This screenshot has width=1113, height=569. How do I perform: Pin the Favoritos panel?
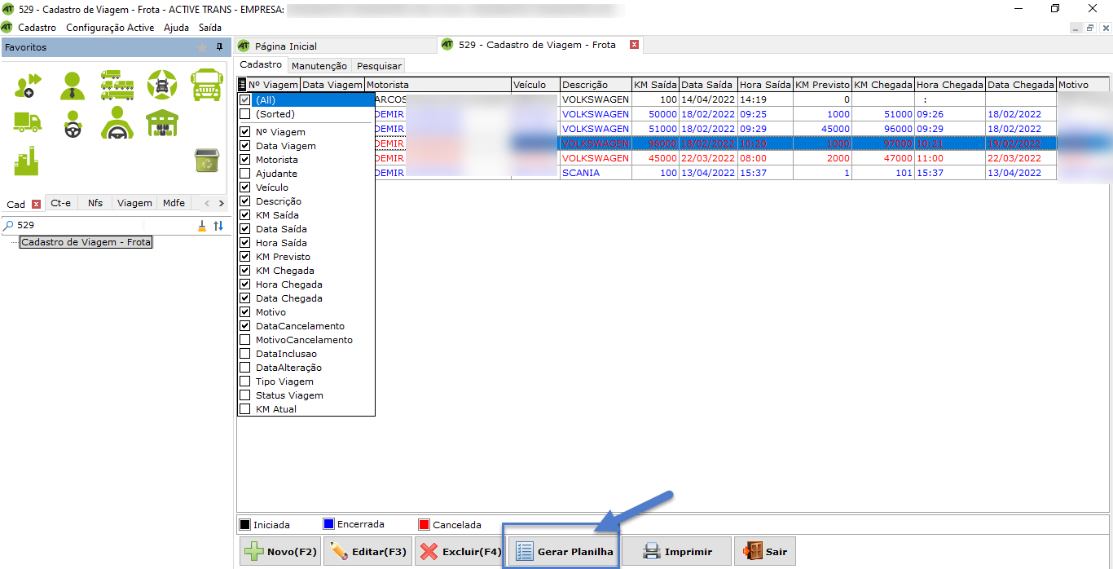point(219,47)
